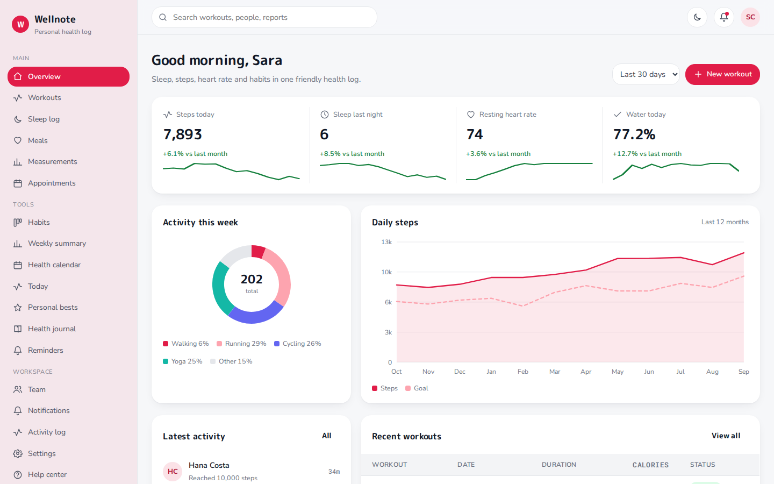Click the 77.2% water today value
Image resolution: width=774 pixels, height=484 pixels.
point(634,134)
